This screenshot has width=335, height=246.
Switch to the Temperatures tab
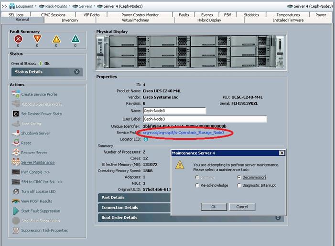[x=288, y=15]
